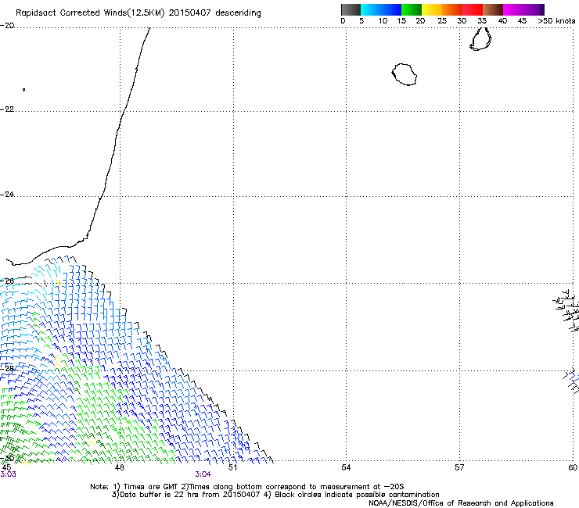Click the 48 longitude axis label
Screen dimensions: 579x508
tap(120, 467)
